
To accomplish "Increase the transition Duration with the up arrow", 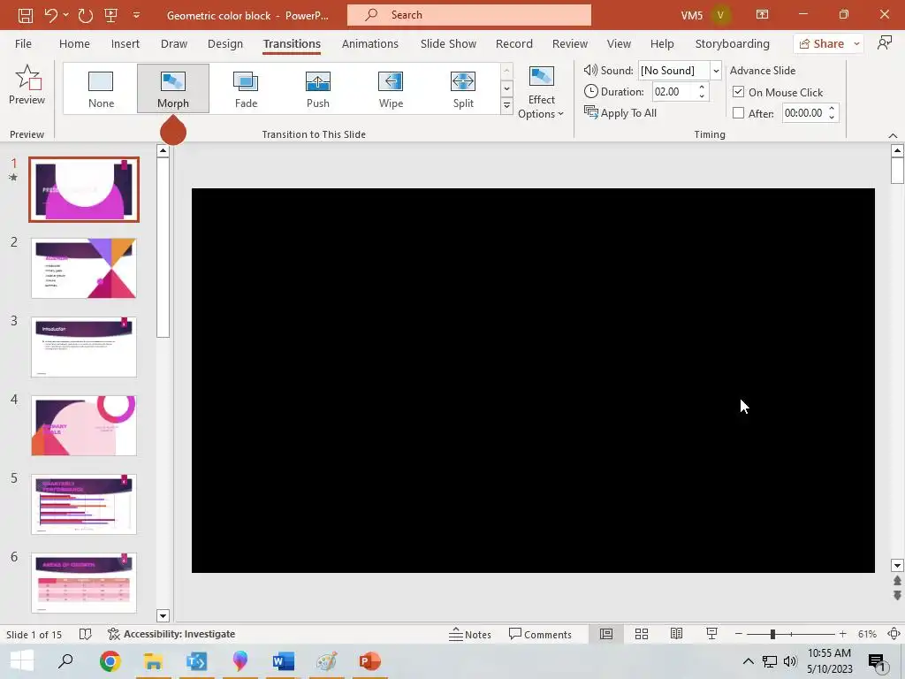I will click(x=702, y=88).
